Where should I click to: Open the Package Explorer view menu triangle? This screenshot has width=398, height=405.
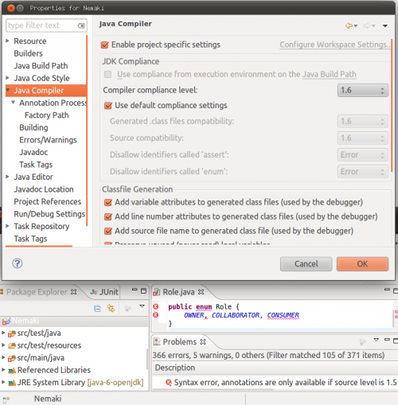(142, 306)
